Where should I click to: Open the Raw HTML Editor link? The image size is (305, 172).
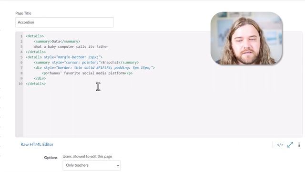(37, 144)
